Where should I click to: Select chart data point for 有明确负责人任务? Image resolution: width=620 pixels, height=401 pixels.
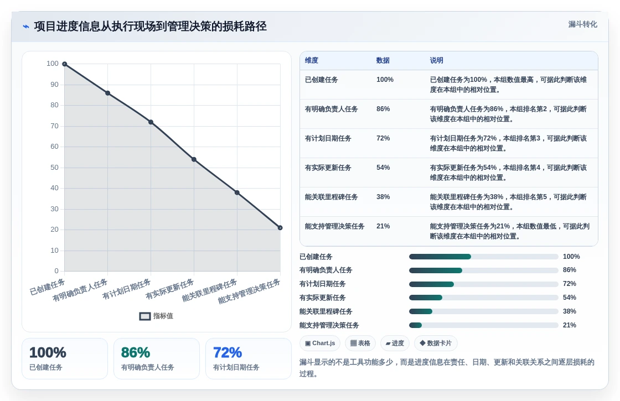pyautogui.click(x=107, y=93)
